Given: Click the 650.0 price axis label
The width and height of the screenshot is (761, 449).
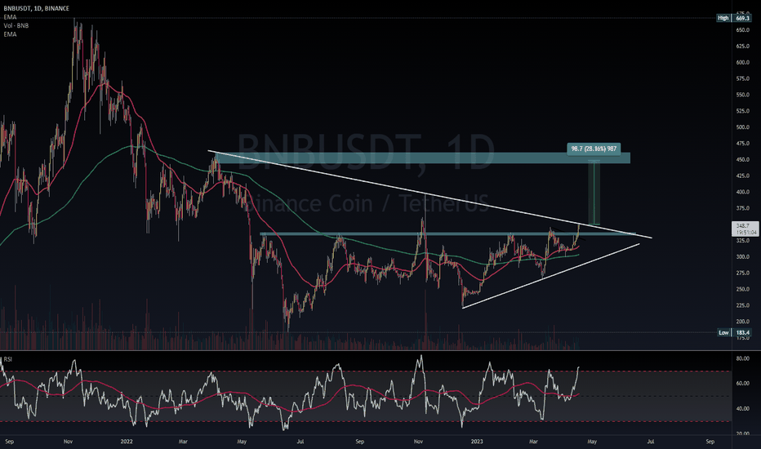Looking at the screenshot, I should pyautogui.click(x=742, y=30).
